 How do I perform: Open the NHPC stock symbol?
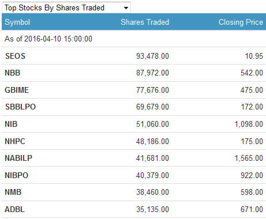click(x=15, y=141)
